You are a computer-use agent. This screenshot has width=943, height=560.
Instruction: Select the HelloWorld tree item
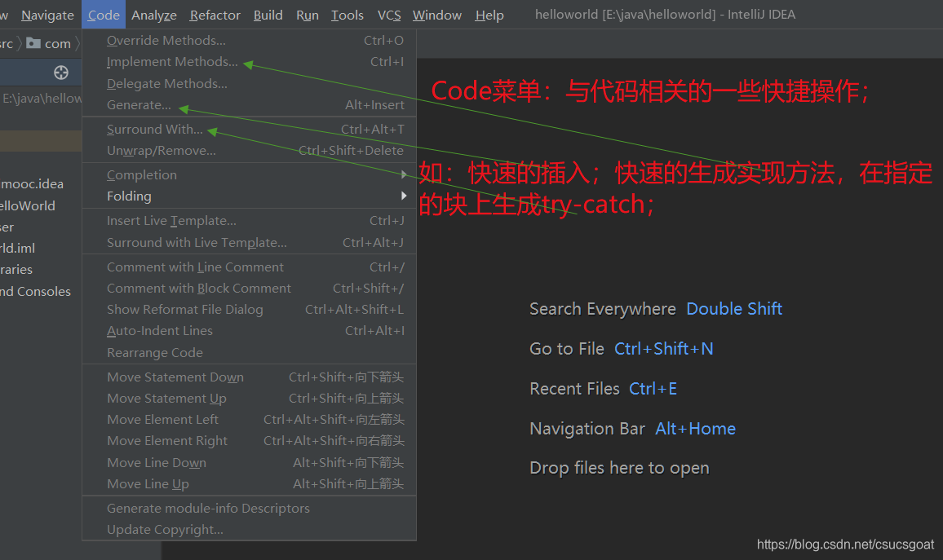tap(28, 205)
